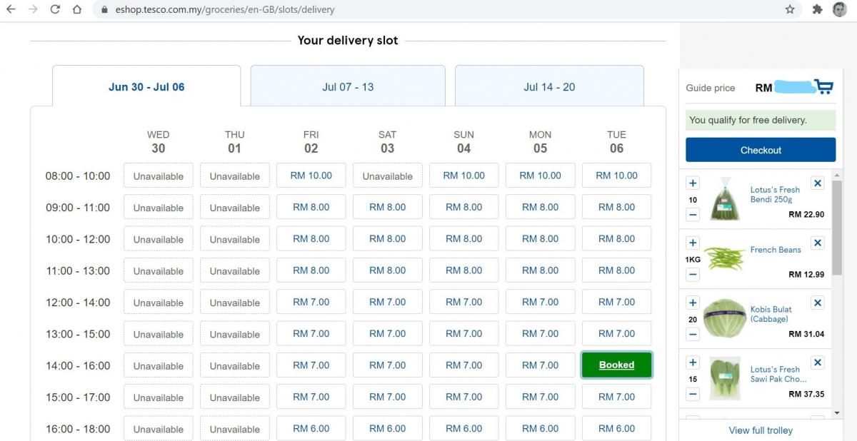The image size is (857, 441).
Task: Remove Lotus's Fresh Bendi 250g from trolley
Action: coord(818,183)
